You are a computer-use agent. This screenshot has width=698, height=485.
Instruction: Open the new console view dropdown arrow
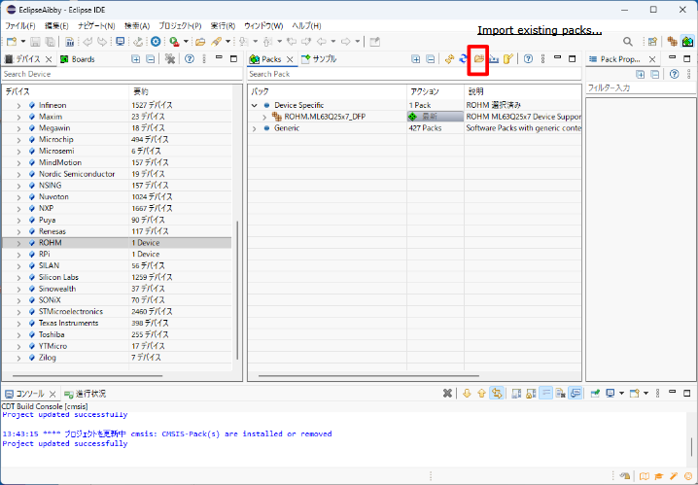tap(646, 394)
